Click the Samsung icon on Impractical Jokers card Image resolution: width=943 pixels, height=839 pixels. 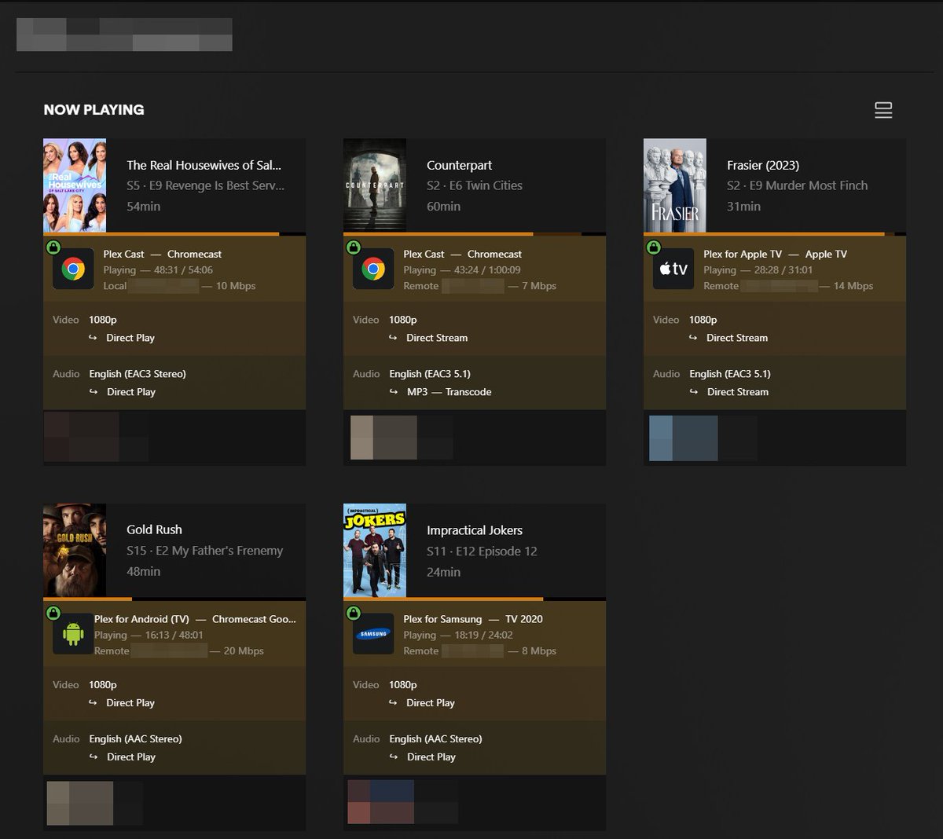373,634
